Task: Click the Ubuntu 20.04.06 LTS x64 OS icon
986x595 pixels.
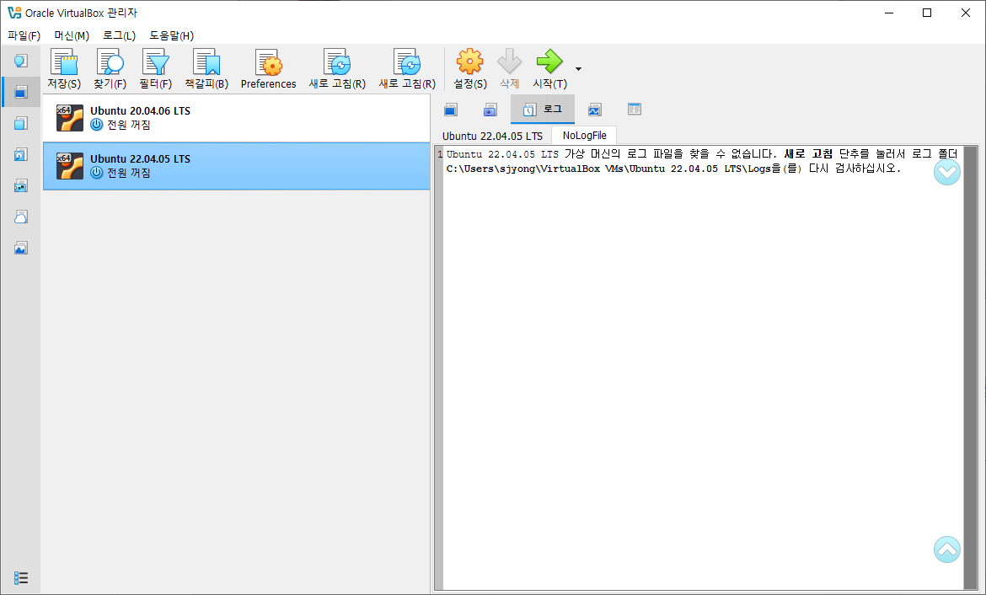Action: pos(70,118)
